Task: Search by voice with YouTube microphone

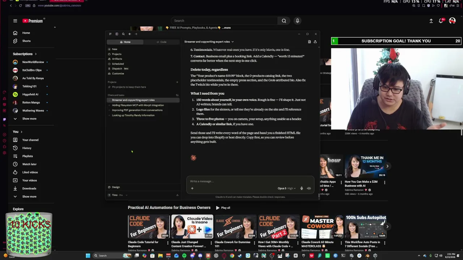Action: pyautogui.click(x=297, y=21)
